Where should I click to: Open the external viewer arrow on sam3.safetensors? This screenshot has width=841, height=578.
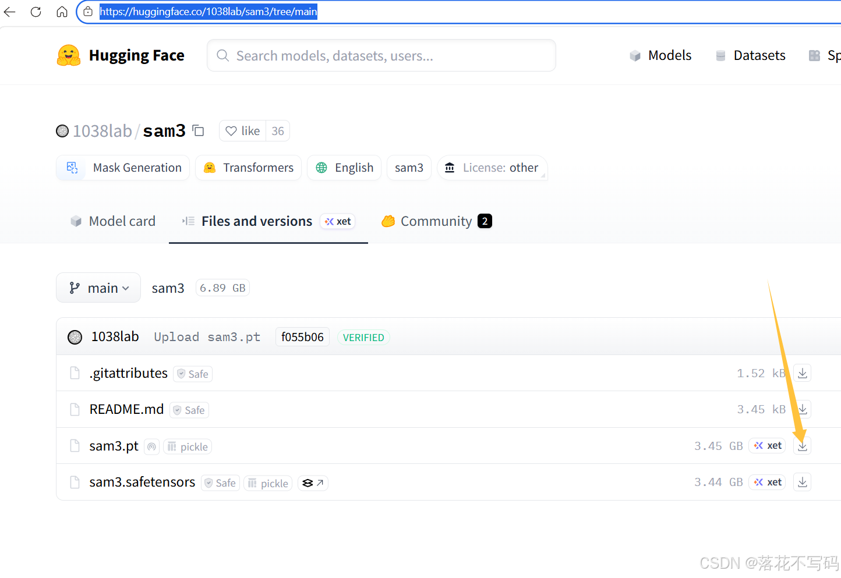[x=313, y=483]
